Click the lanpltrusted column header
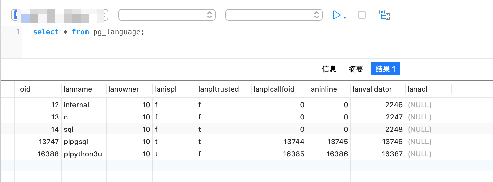The image size is (493, 182). click(x=219, y=89)
